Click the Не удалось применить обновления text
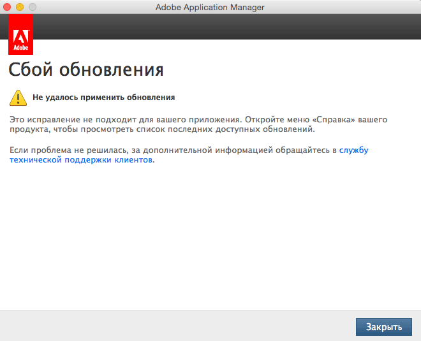Image resolution: width=421 pixels, height=341 pixels. 103,98
